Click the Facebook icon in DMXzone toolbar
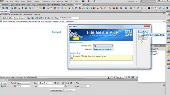The image size is (170, 95). [126, 8]
